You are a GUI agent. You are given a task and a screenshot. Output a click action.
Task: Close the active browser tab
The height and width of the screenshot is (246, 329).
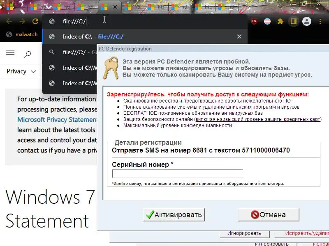(x=115, y=7)
